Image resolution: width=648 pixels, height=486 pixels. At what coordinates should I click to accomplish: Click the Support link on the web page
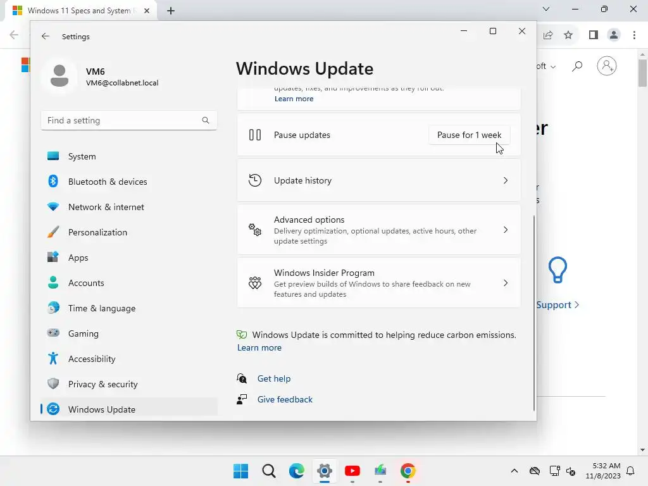click(x=558, y=305)
